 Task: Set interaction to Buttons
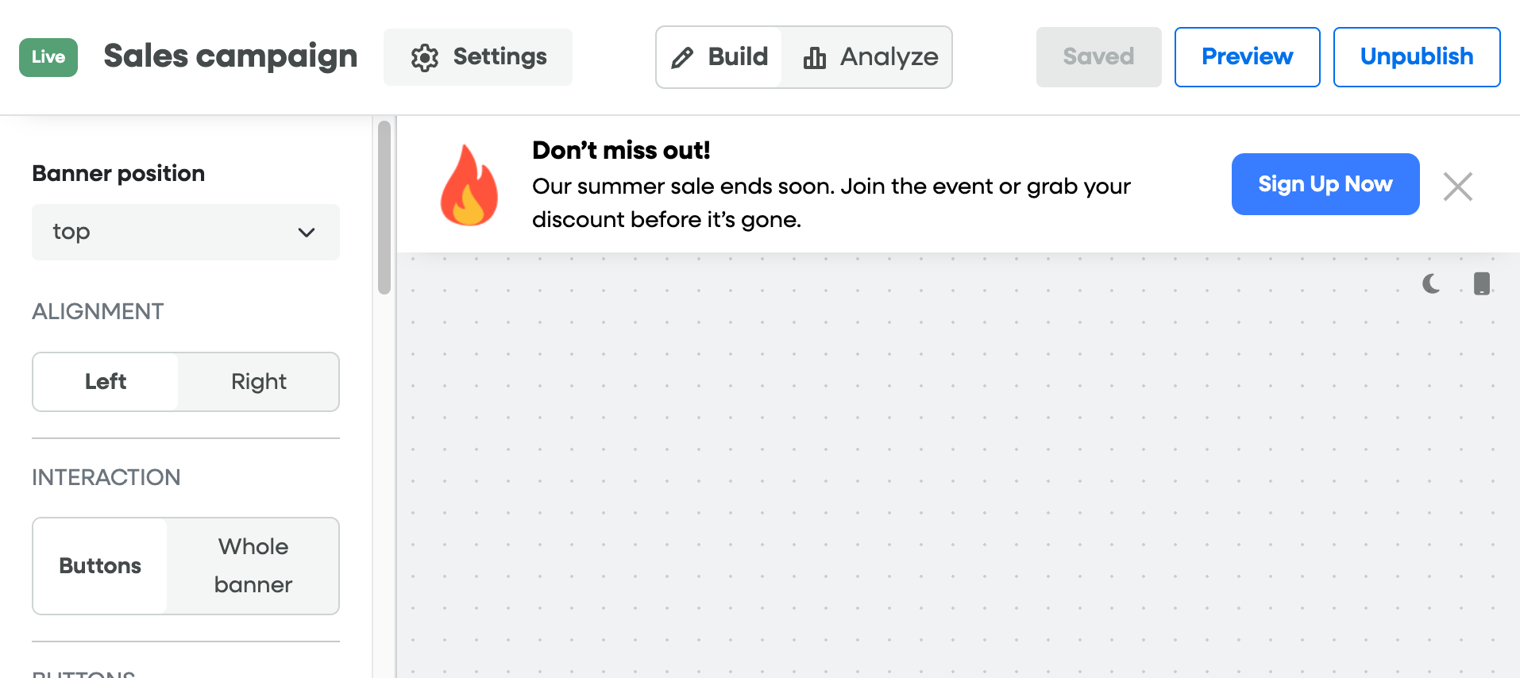tap(100, 566)
